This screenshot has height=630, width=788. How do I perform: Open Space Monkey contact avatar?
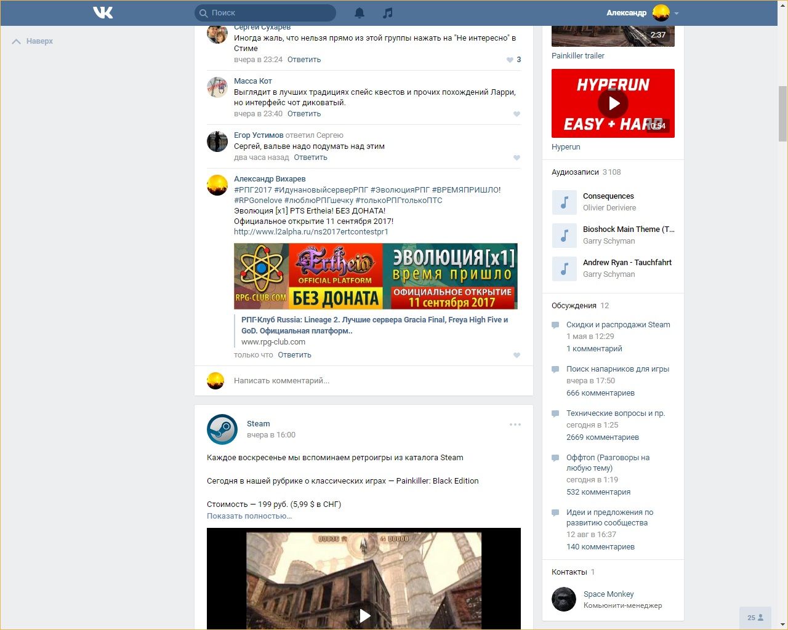pos(564,599)
